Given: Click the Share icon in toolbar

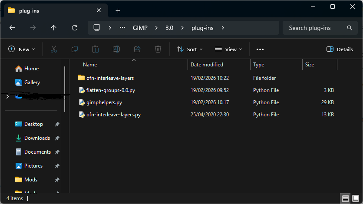Looking at the screenshot, I should coord(137,49).
